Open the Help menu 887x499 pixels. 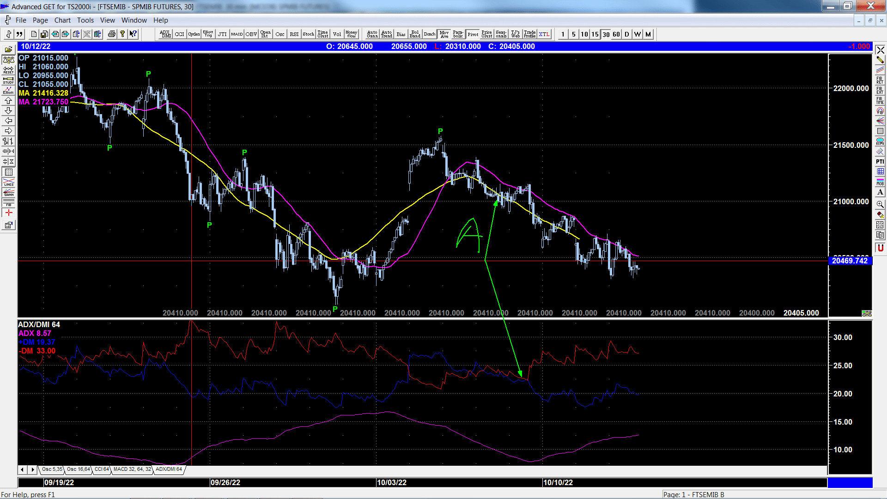[161, 20]
